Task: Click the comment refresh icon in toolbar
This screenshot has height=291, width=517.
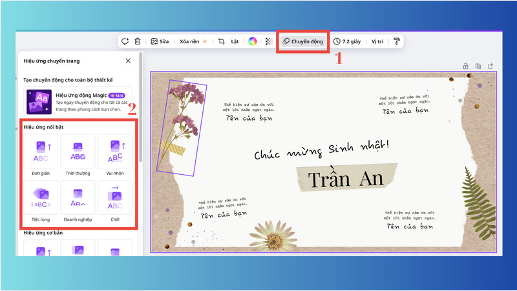Action: [x=125, y=41]
